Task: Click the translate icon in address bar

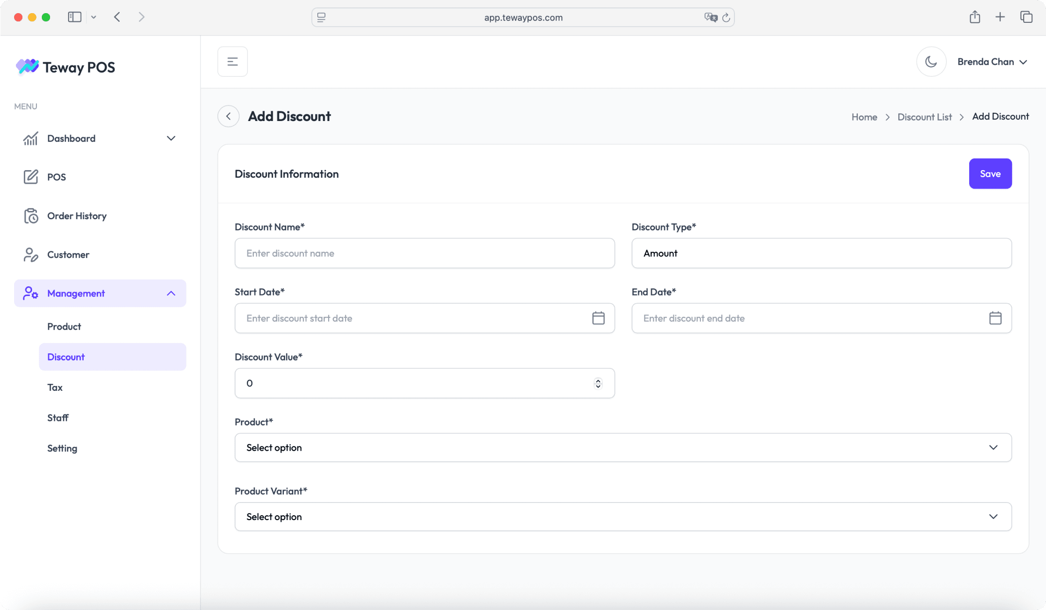Action: (x=710, y=17)
